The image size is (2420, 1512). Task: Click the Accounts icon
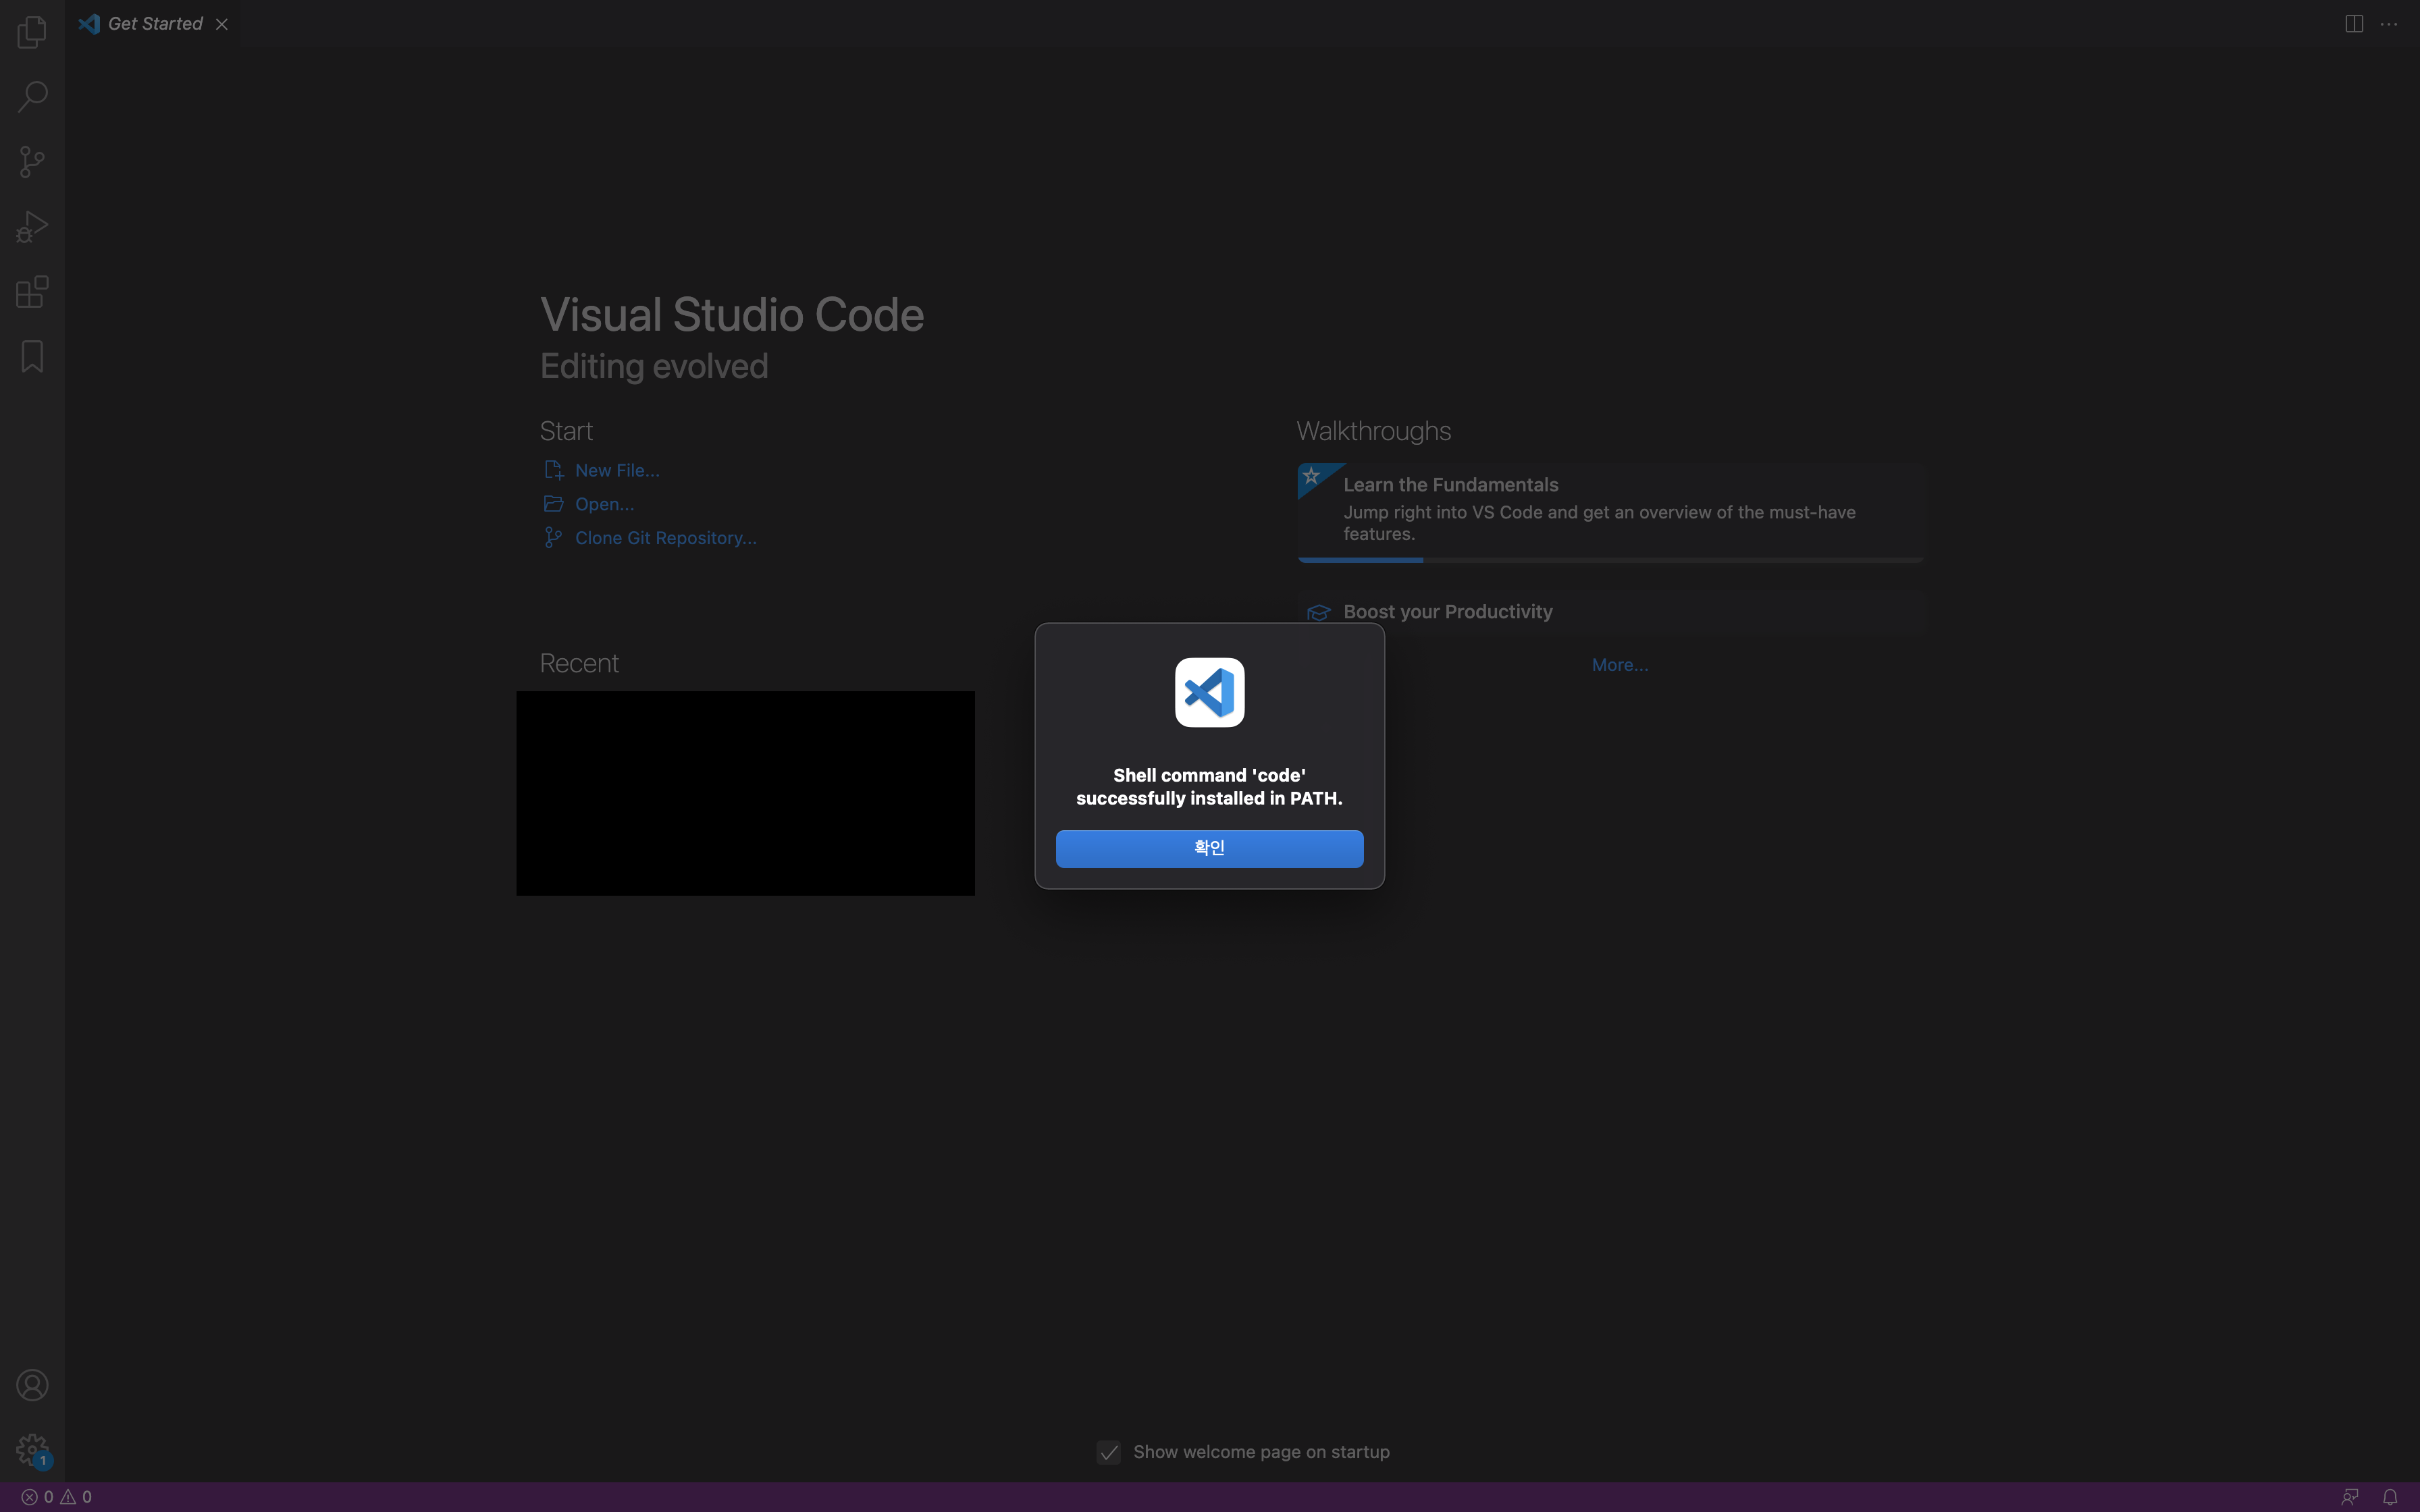[32, 1385]
